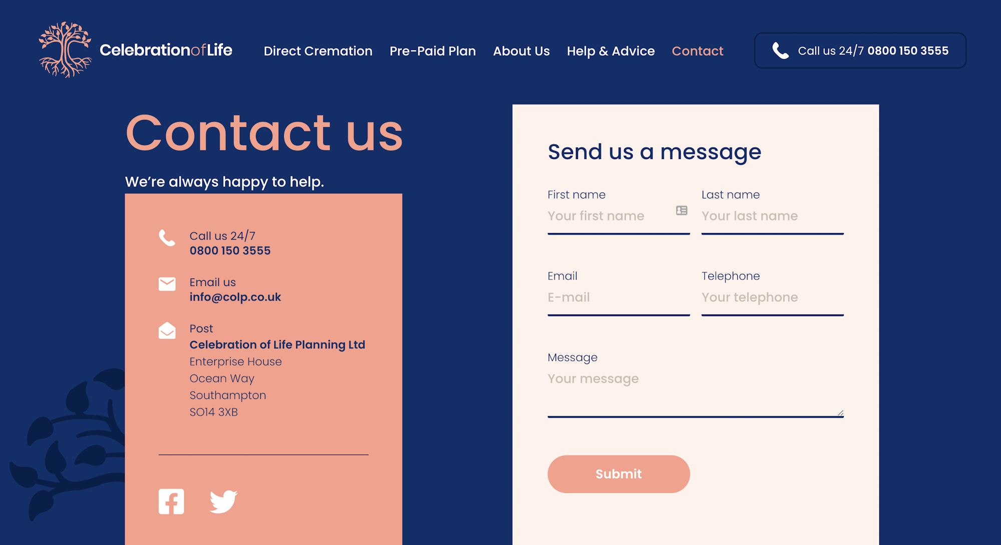1001x545 pixels.
Task: Click the Facebook icon in contact card
Action: [x=171, y=500]
